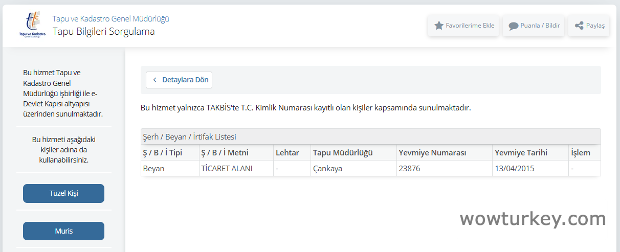Click the Ş / B / İ Tipi column header
The image size is (620, 252).
tap(162, 153)
